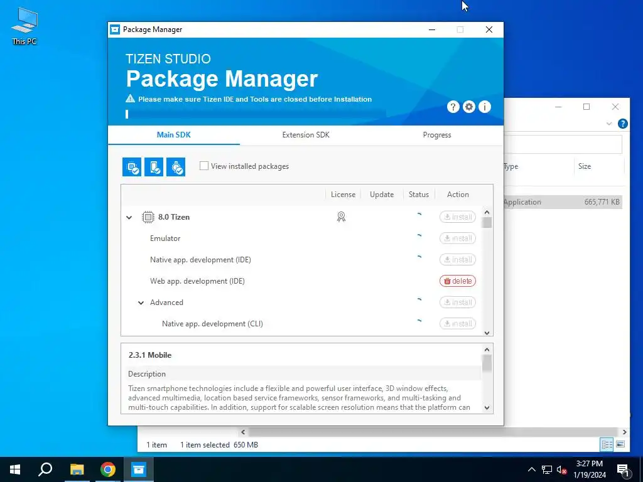The width and height of the screenshot is (643, 482).
Task: Click description panel scrollbar down arrow
Action: (x=487, y=407)
